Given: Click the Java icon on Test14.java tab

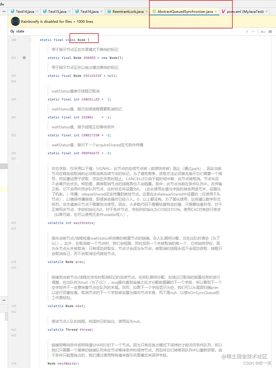Looking at the screenshot, I should 13,11.
